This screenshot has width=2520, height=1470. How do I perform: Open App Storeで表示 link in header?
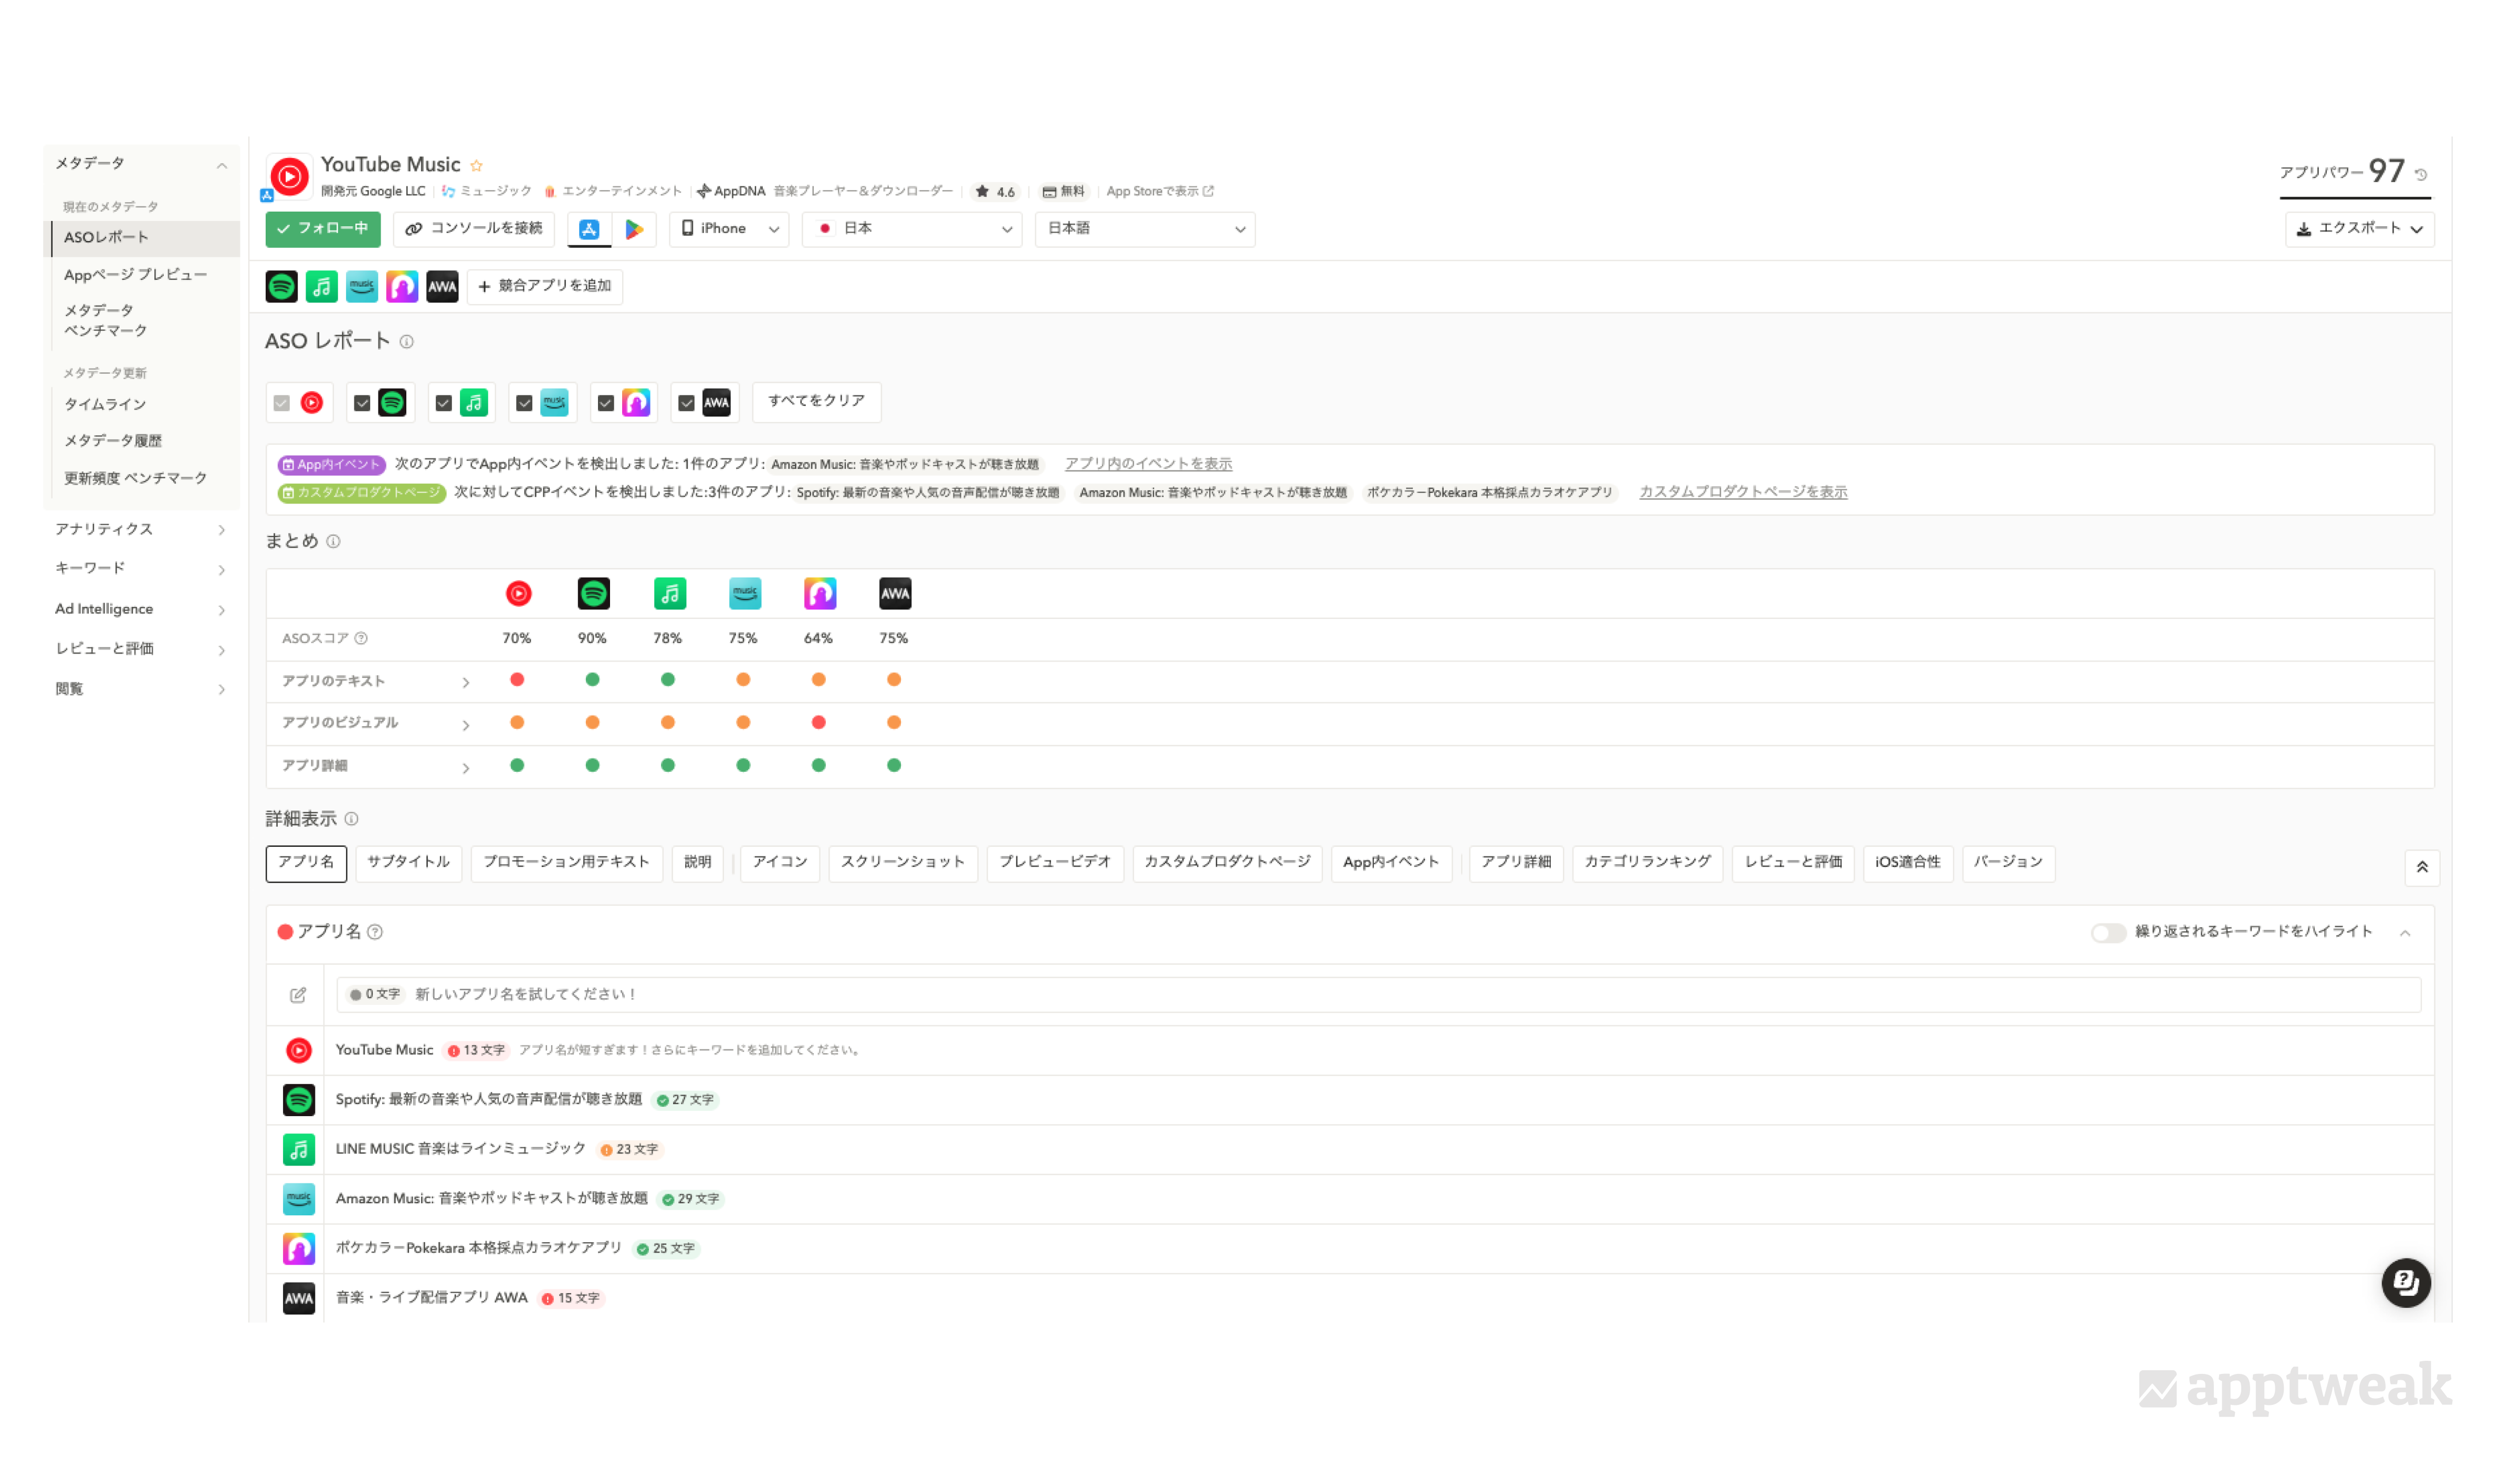[1159, 191]
